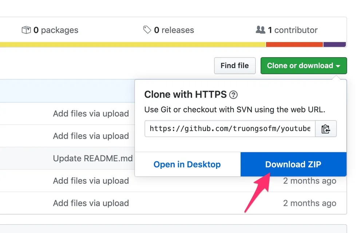Select the HTTPS clone URL text field
The image size is (364, 233).
pyautogui.click(x=230, y=129)
